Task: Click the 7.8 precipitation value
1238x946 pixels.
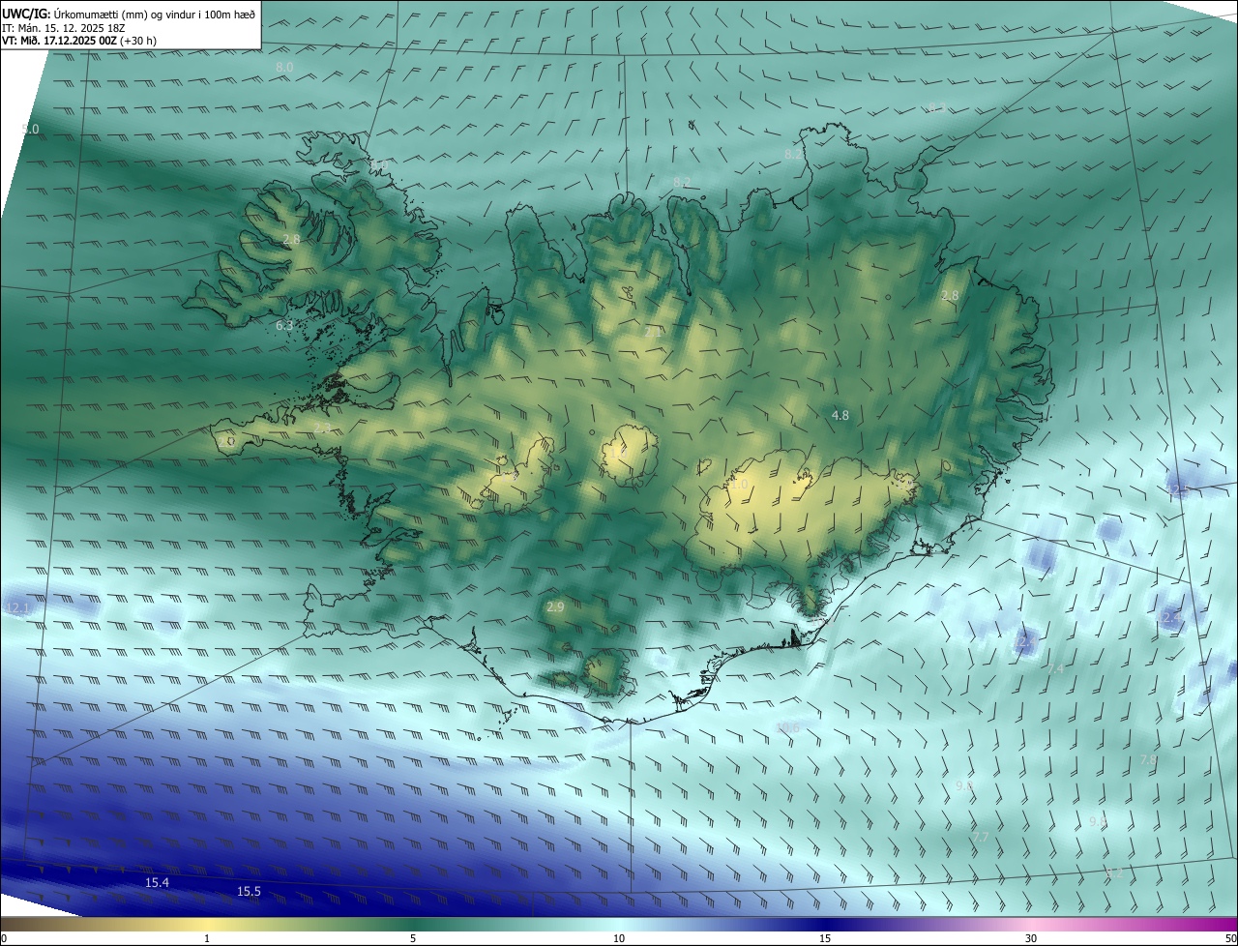Action: (x=1148, y=760)
